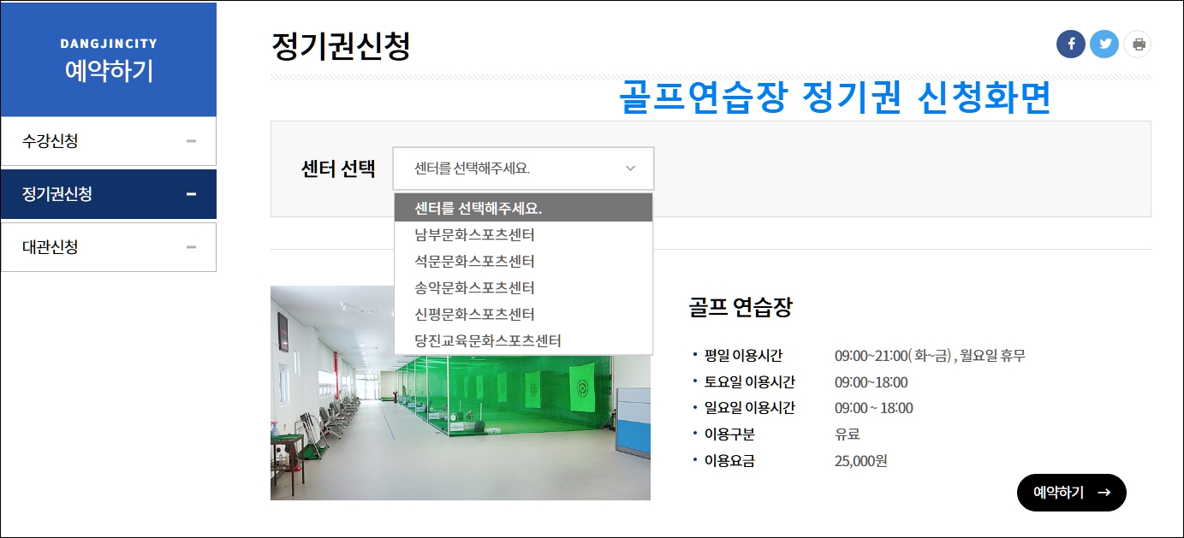Viewport: 1184px width, 538px height.
Task: Click the 예약하기 black button
Action: click(1071, 493)
